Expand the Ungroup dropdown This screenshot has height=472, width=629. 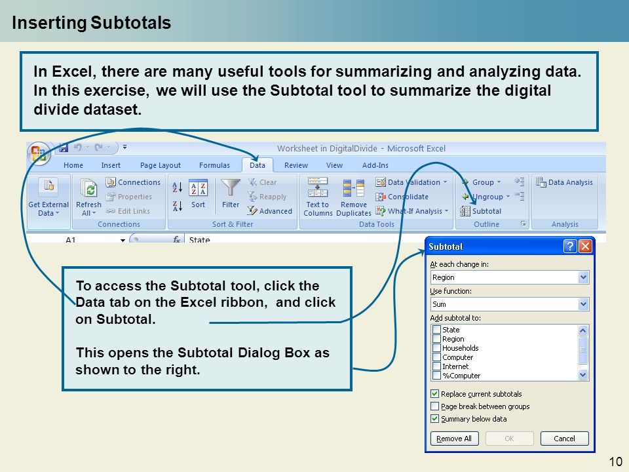(x=508, y=197)
